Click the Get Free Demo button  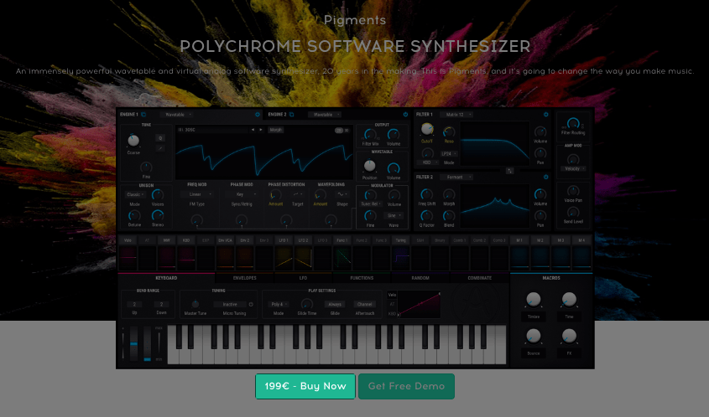tap(406, 386)
